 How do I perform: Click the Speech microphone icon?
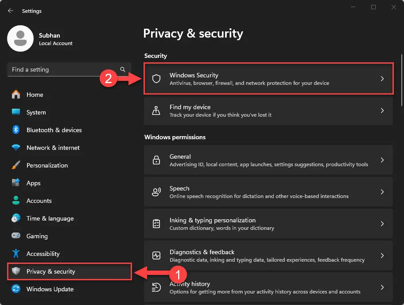pyautogui.click(x=156, y=191)
